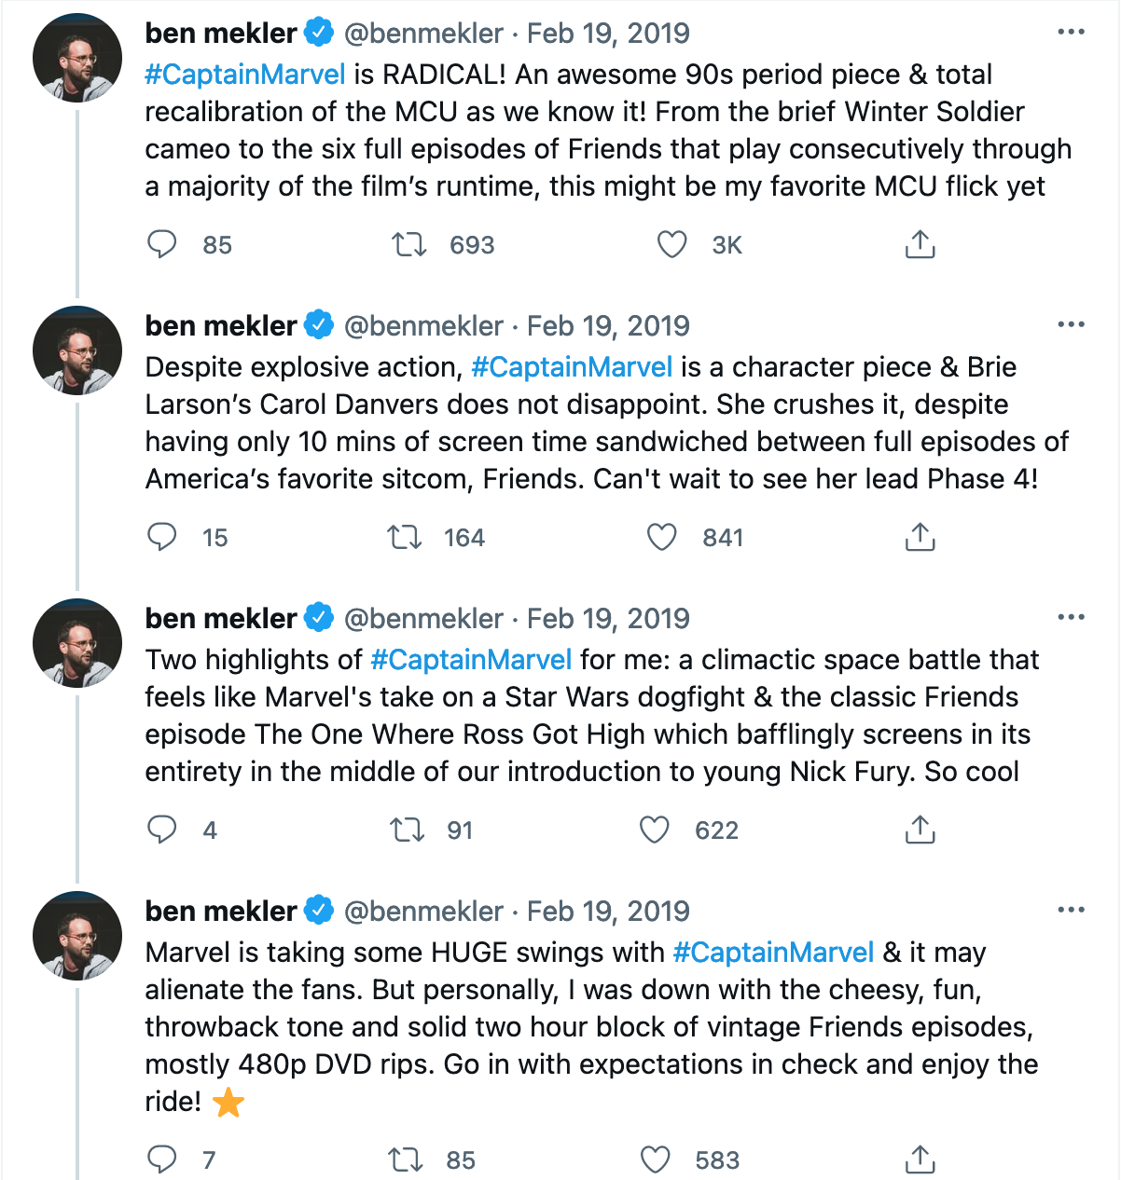1121x1180 pixels.
Task: Open @benmekler handle on the second tweet
Action: pos(423,326)
